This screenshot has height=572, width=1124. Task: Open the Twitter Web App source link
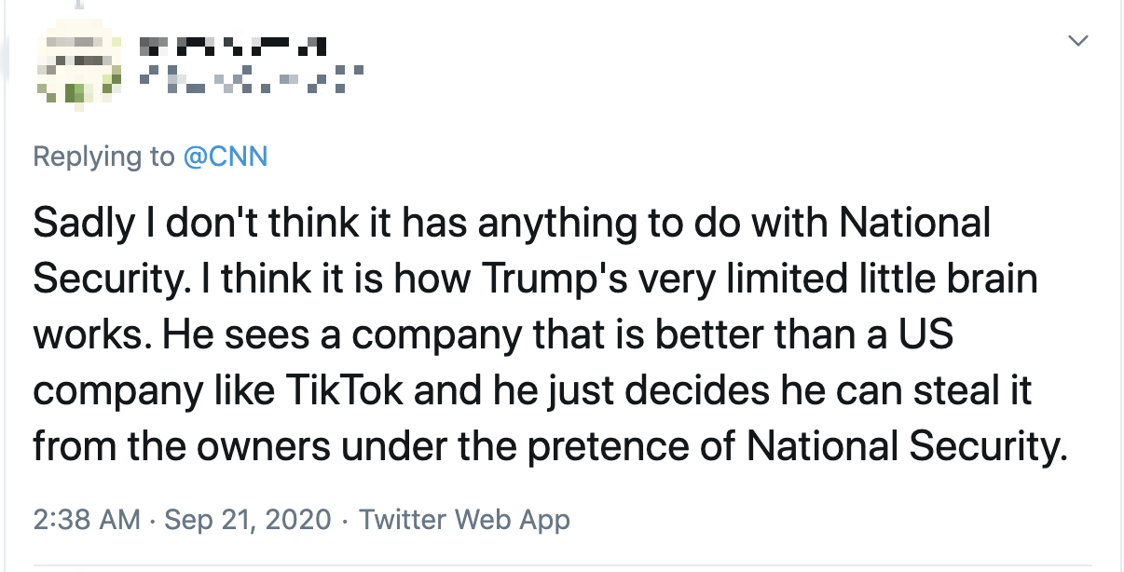click(464, 519)
